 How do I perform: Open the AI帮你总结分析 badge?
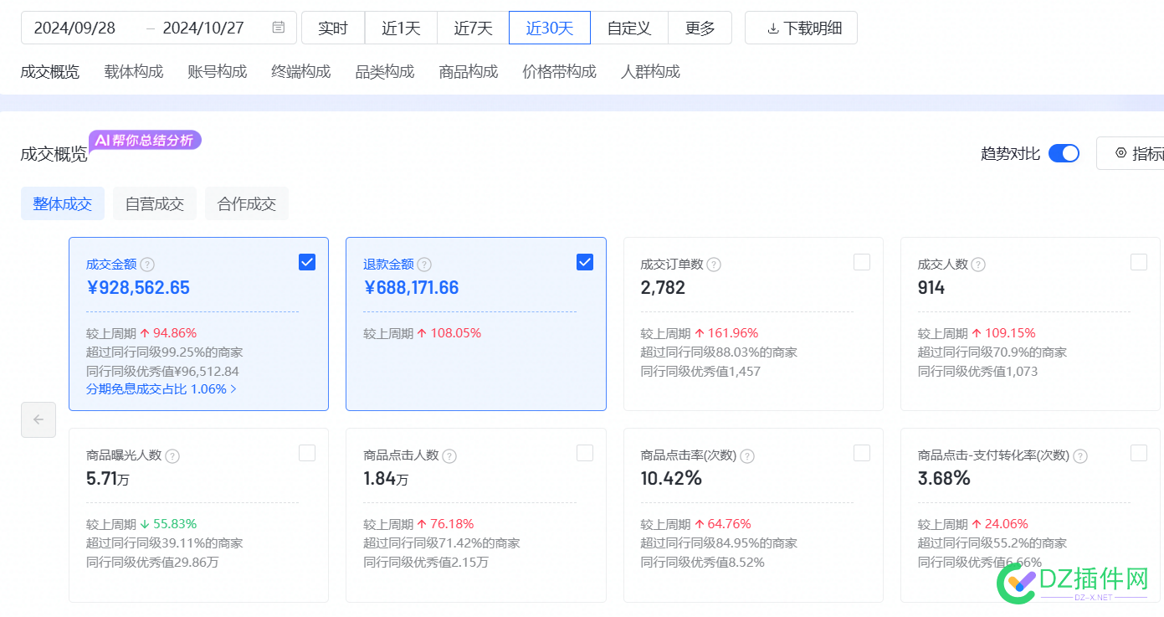point(146,140)
